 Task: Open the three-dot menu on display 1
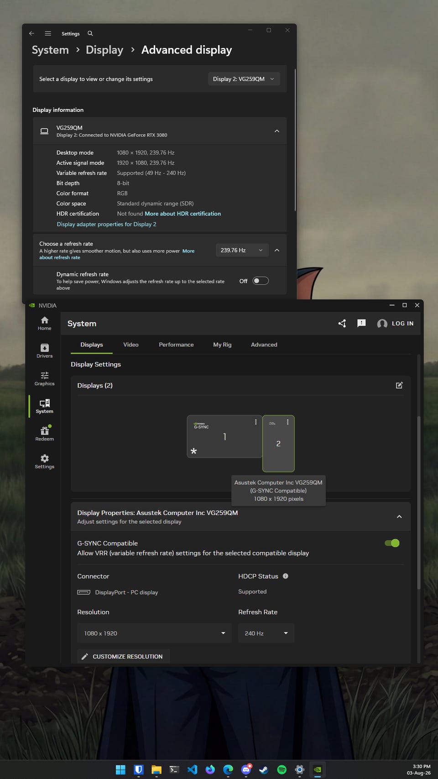256,422
